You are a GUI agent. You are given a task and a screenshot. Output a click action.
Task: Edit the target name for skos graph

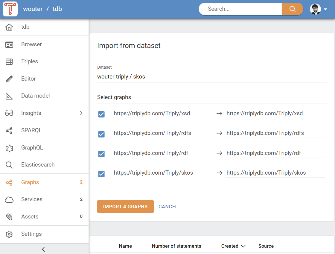275,173
